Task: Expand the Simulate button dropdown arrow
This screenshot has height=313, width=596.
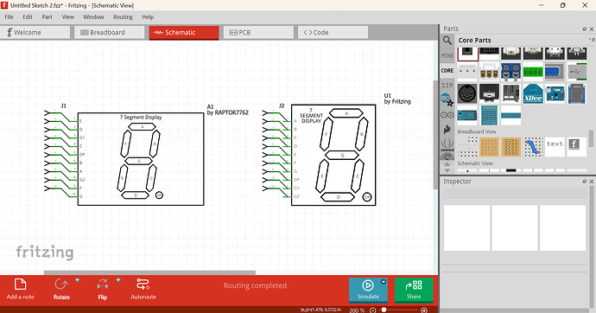Action: pyautogui.click(x=384, y=282)
